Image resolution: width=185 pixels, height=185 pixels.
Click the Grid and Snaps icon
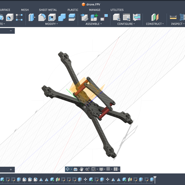click(108, 169)
